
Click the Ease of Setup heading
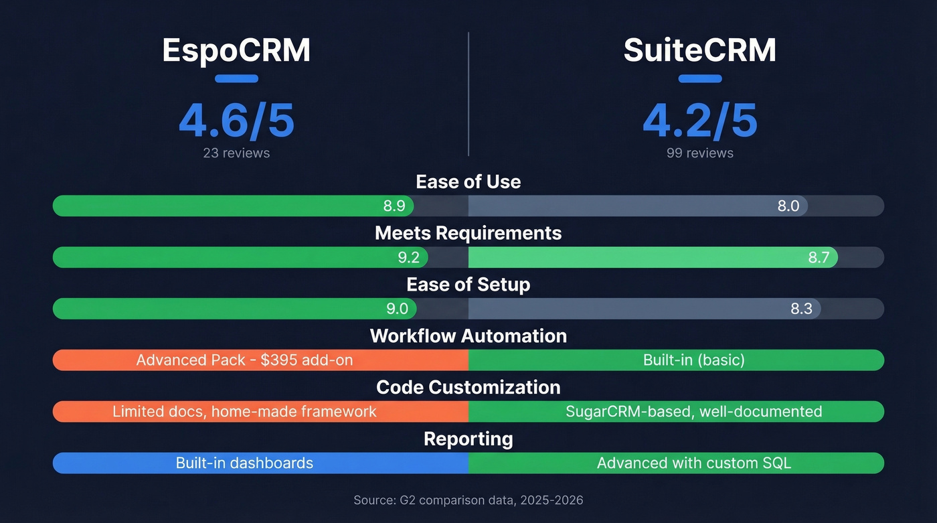[468, 284]
